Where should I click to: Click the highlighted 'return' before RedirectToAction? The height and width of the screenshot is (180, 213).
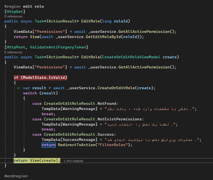[48, 145]
